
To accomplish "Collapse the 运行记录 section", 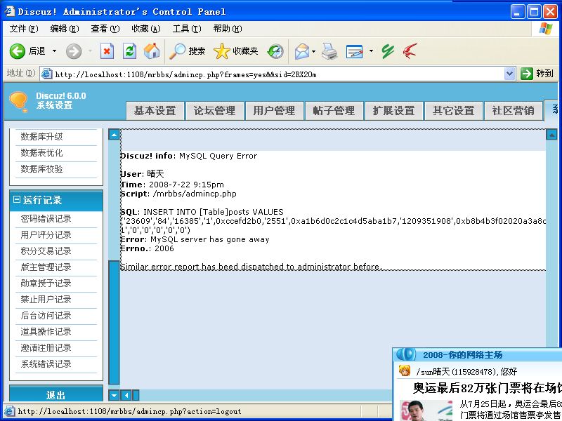I will click(16, 200).
